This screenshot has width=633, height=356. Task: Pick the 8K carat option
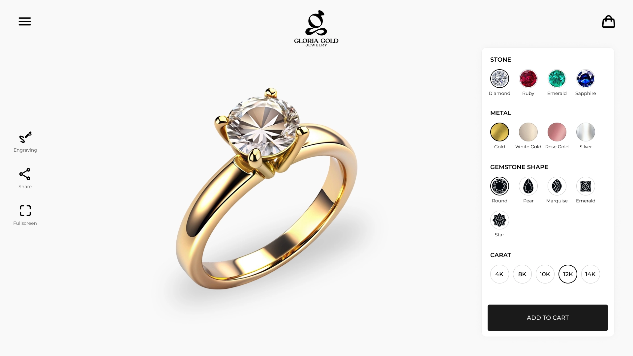[x=522, y=274]
